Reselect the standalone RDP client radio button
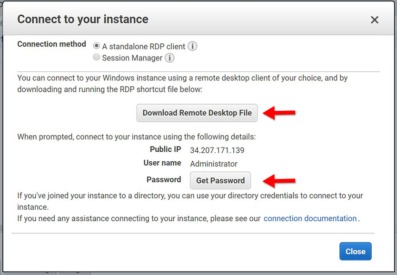 click(96, 46)
